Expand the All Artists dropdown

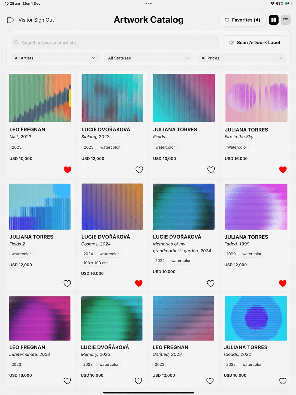pyautogui.click(x=55, y=58)
